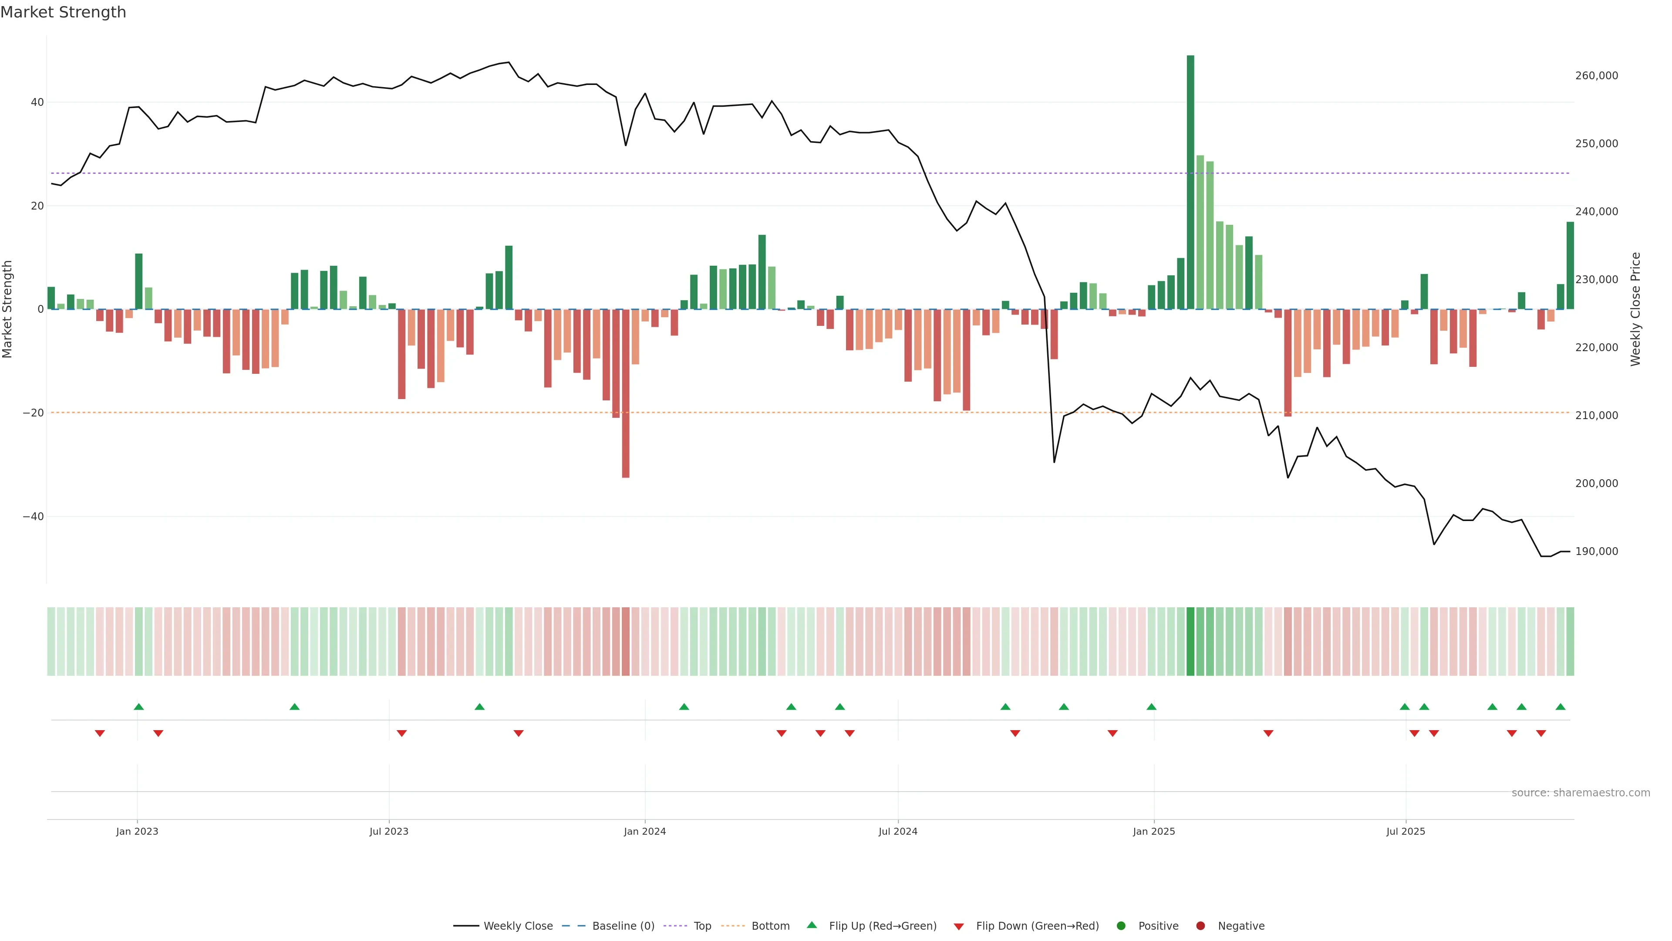Click the Jan 2025 x-axis label
This screenshot has width=1672, height=941.
click(x=1154, y=831)
